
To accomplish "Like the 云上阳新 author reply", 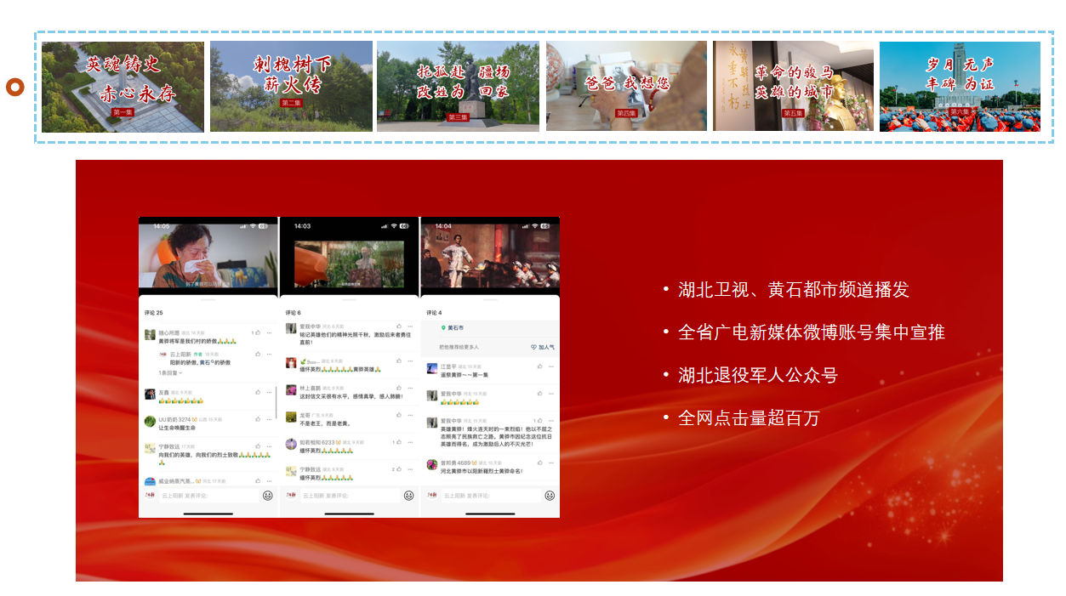I will [x=258, y=354].
